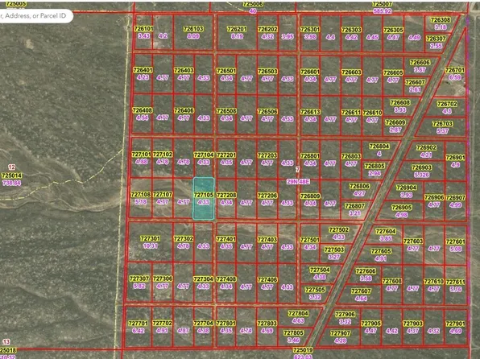Image resolution: width=480 pixels, height=359 pixels.
Task: Select parcel label 726907
Action: click(x=455, y=198)
